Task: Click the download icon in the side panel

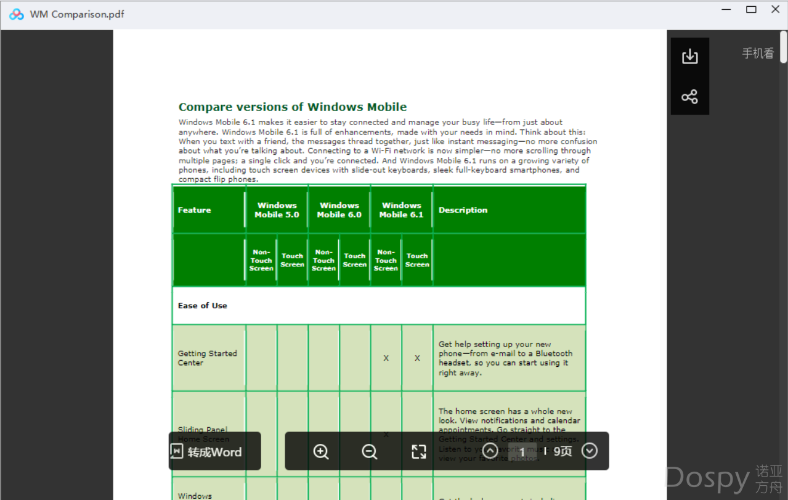Action: click(x=689, y=57)
